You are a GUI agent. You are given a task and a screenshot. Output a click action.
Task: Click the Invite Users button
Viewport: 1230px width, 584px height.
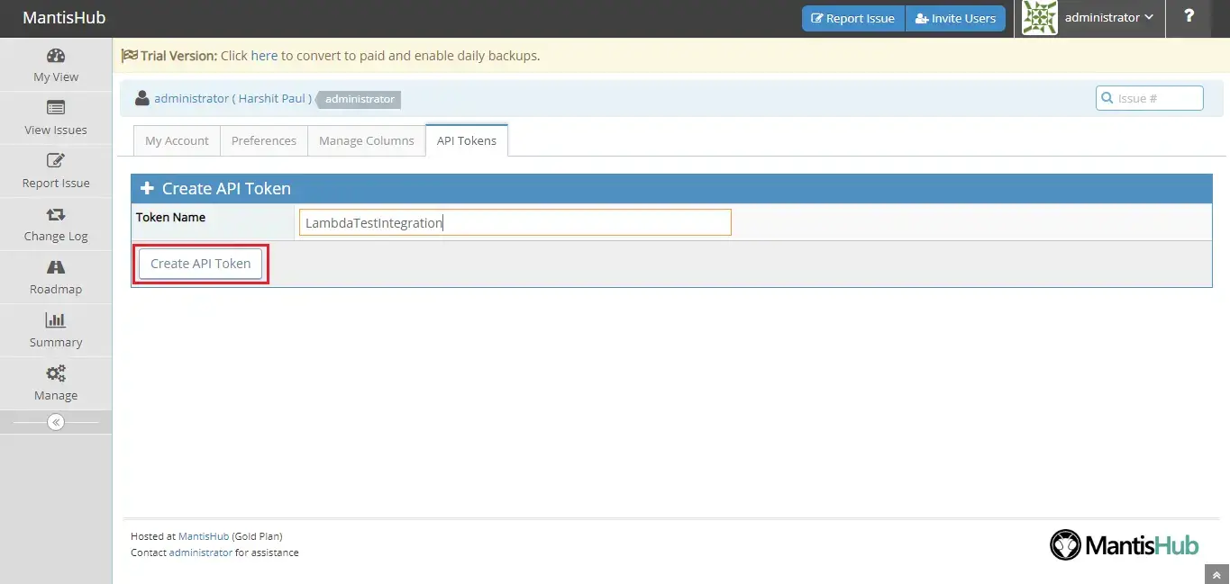tap(955, 17)
